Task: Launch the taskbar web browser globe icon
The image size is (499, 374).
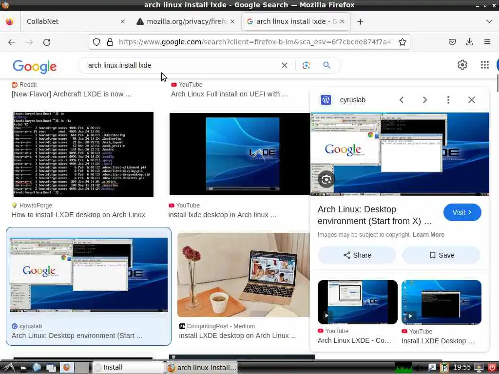Action: click(x=37, y=368)
